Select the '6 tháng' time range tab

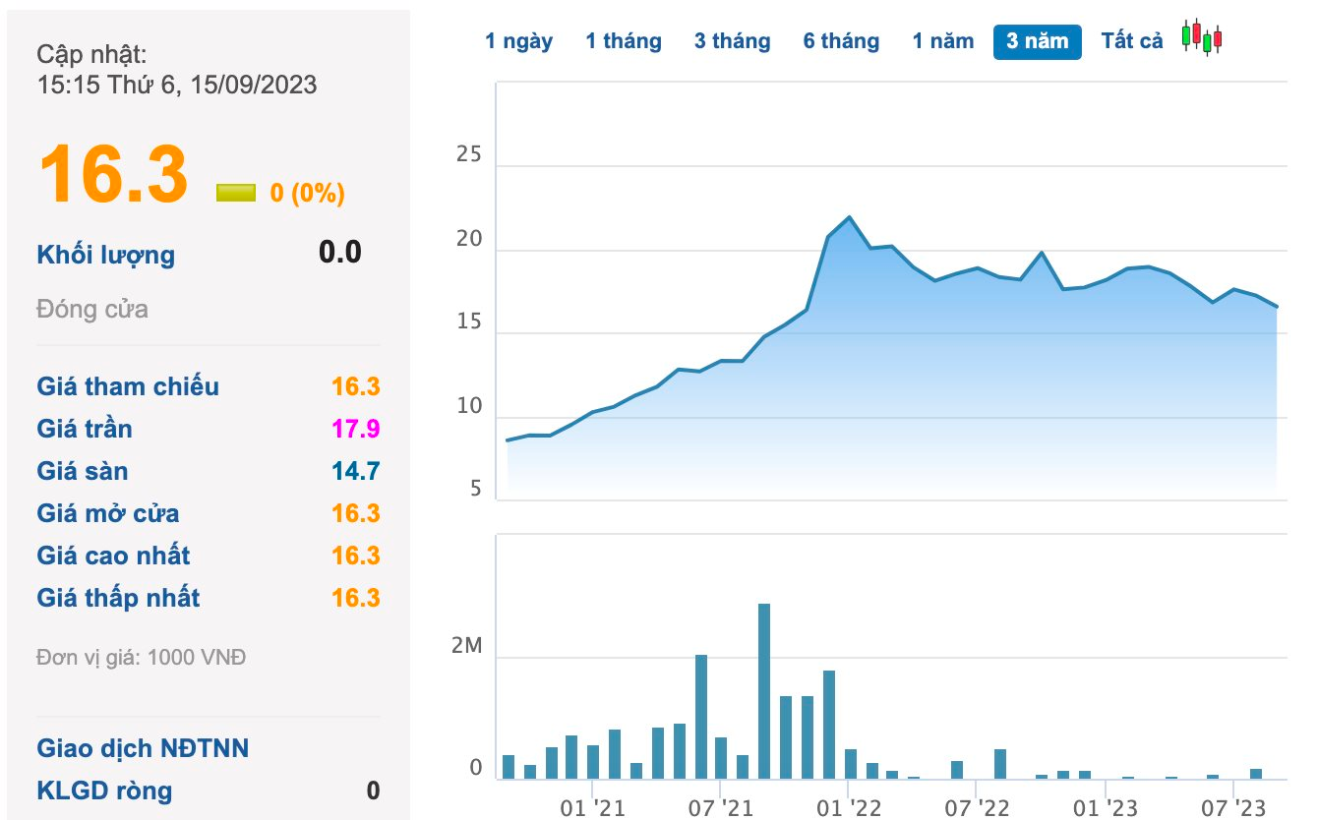pos(841,41)
